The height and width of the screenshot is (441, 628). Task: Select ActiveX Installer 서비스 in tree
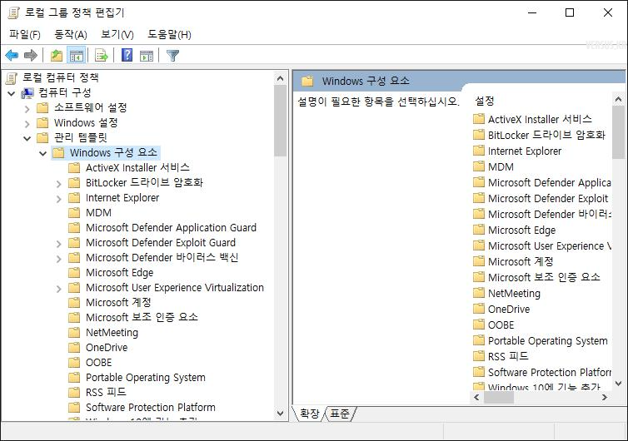coord(137,167)
